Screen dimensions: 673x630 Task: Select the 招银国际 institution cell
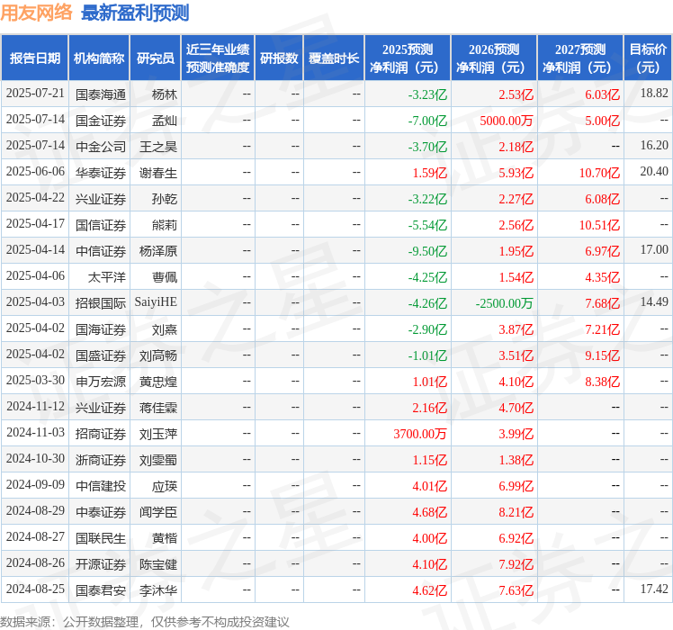(101, 302)
